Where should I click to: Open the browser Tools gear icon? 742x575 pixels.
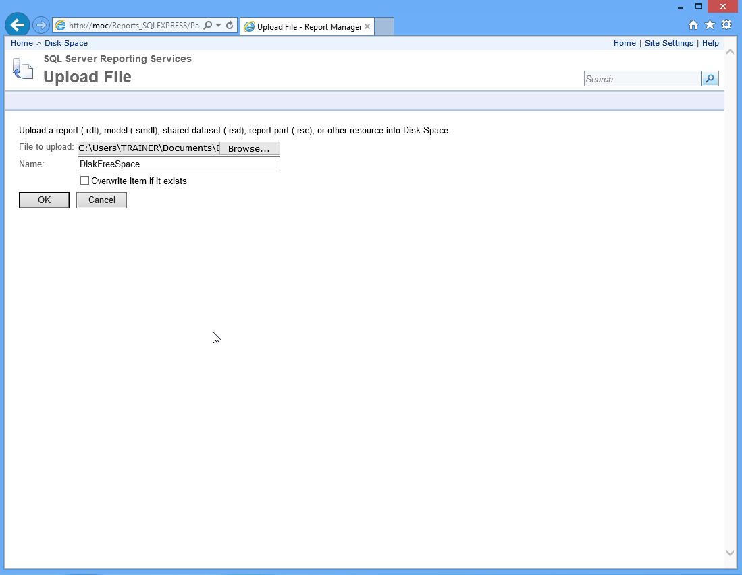(x=726, y=25)
